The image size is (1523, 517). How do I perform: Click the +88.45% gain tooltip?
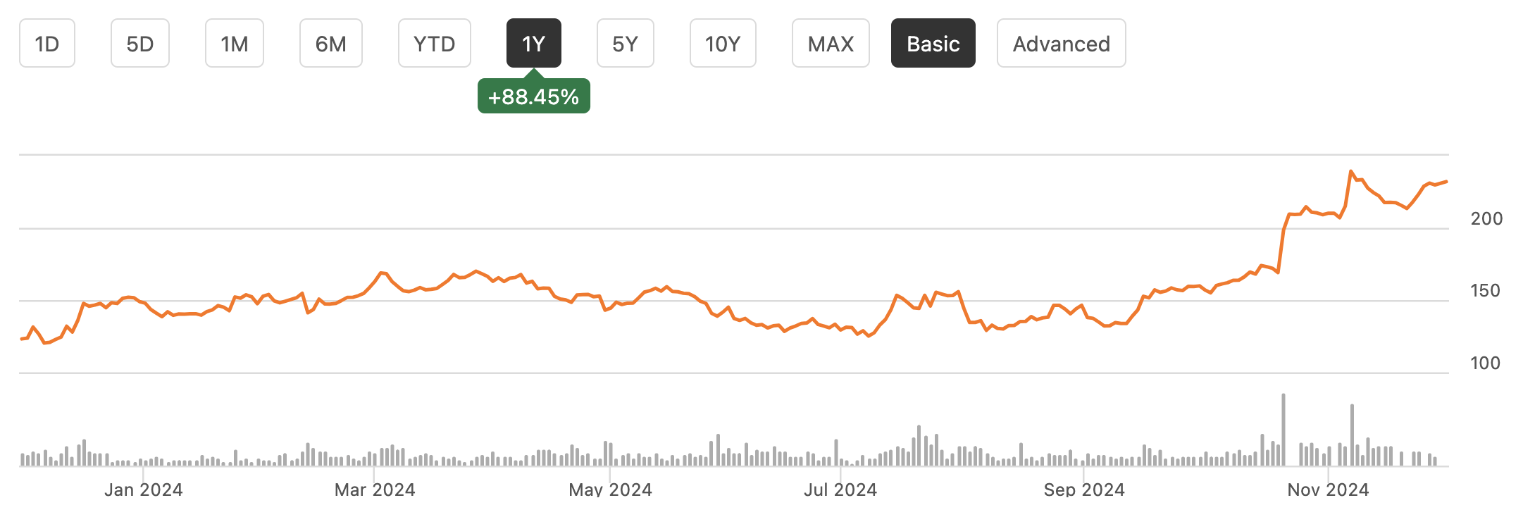click(x=533, y=96)
